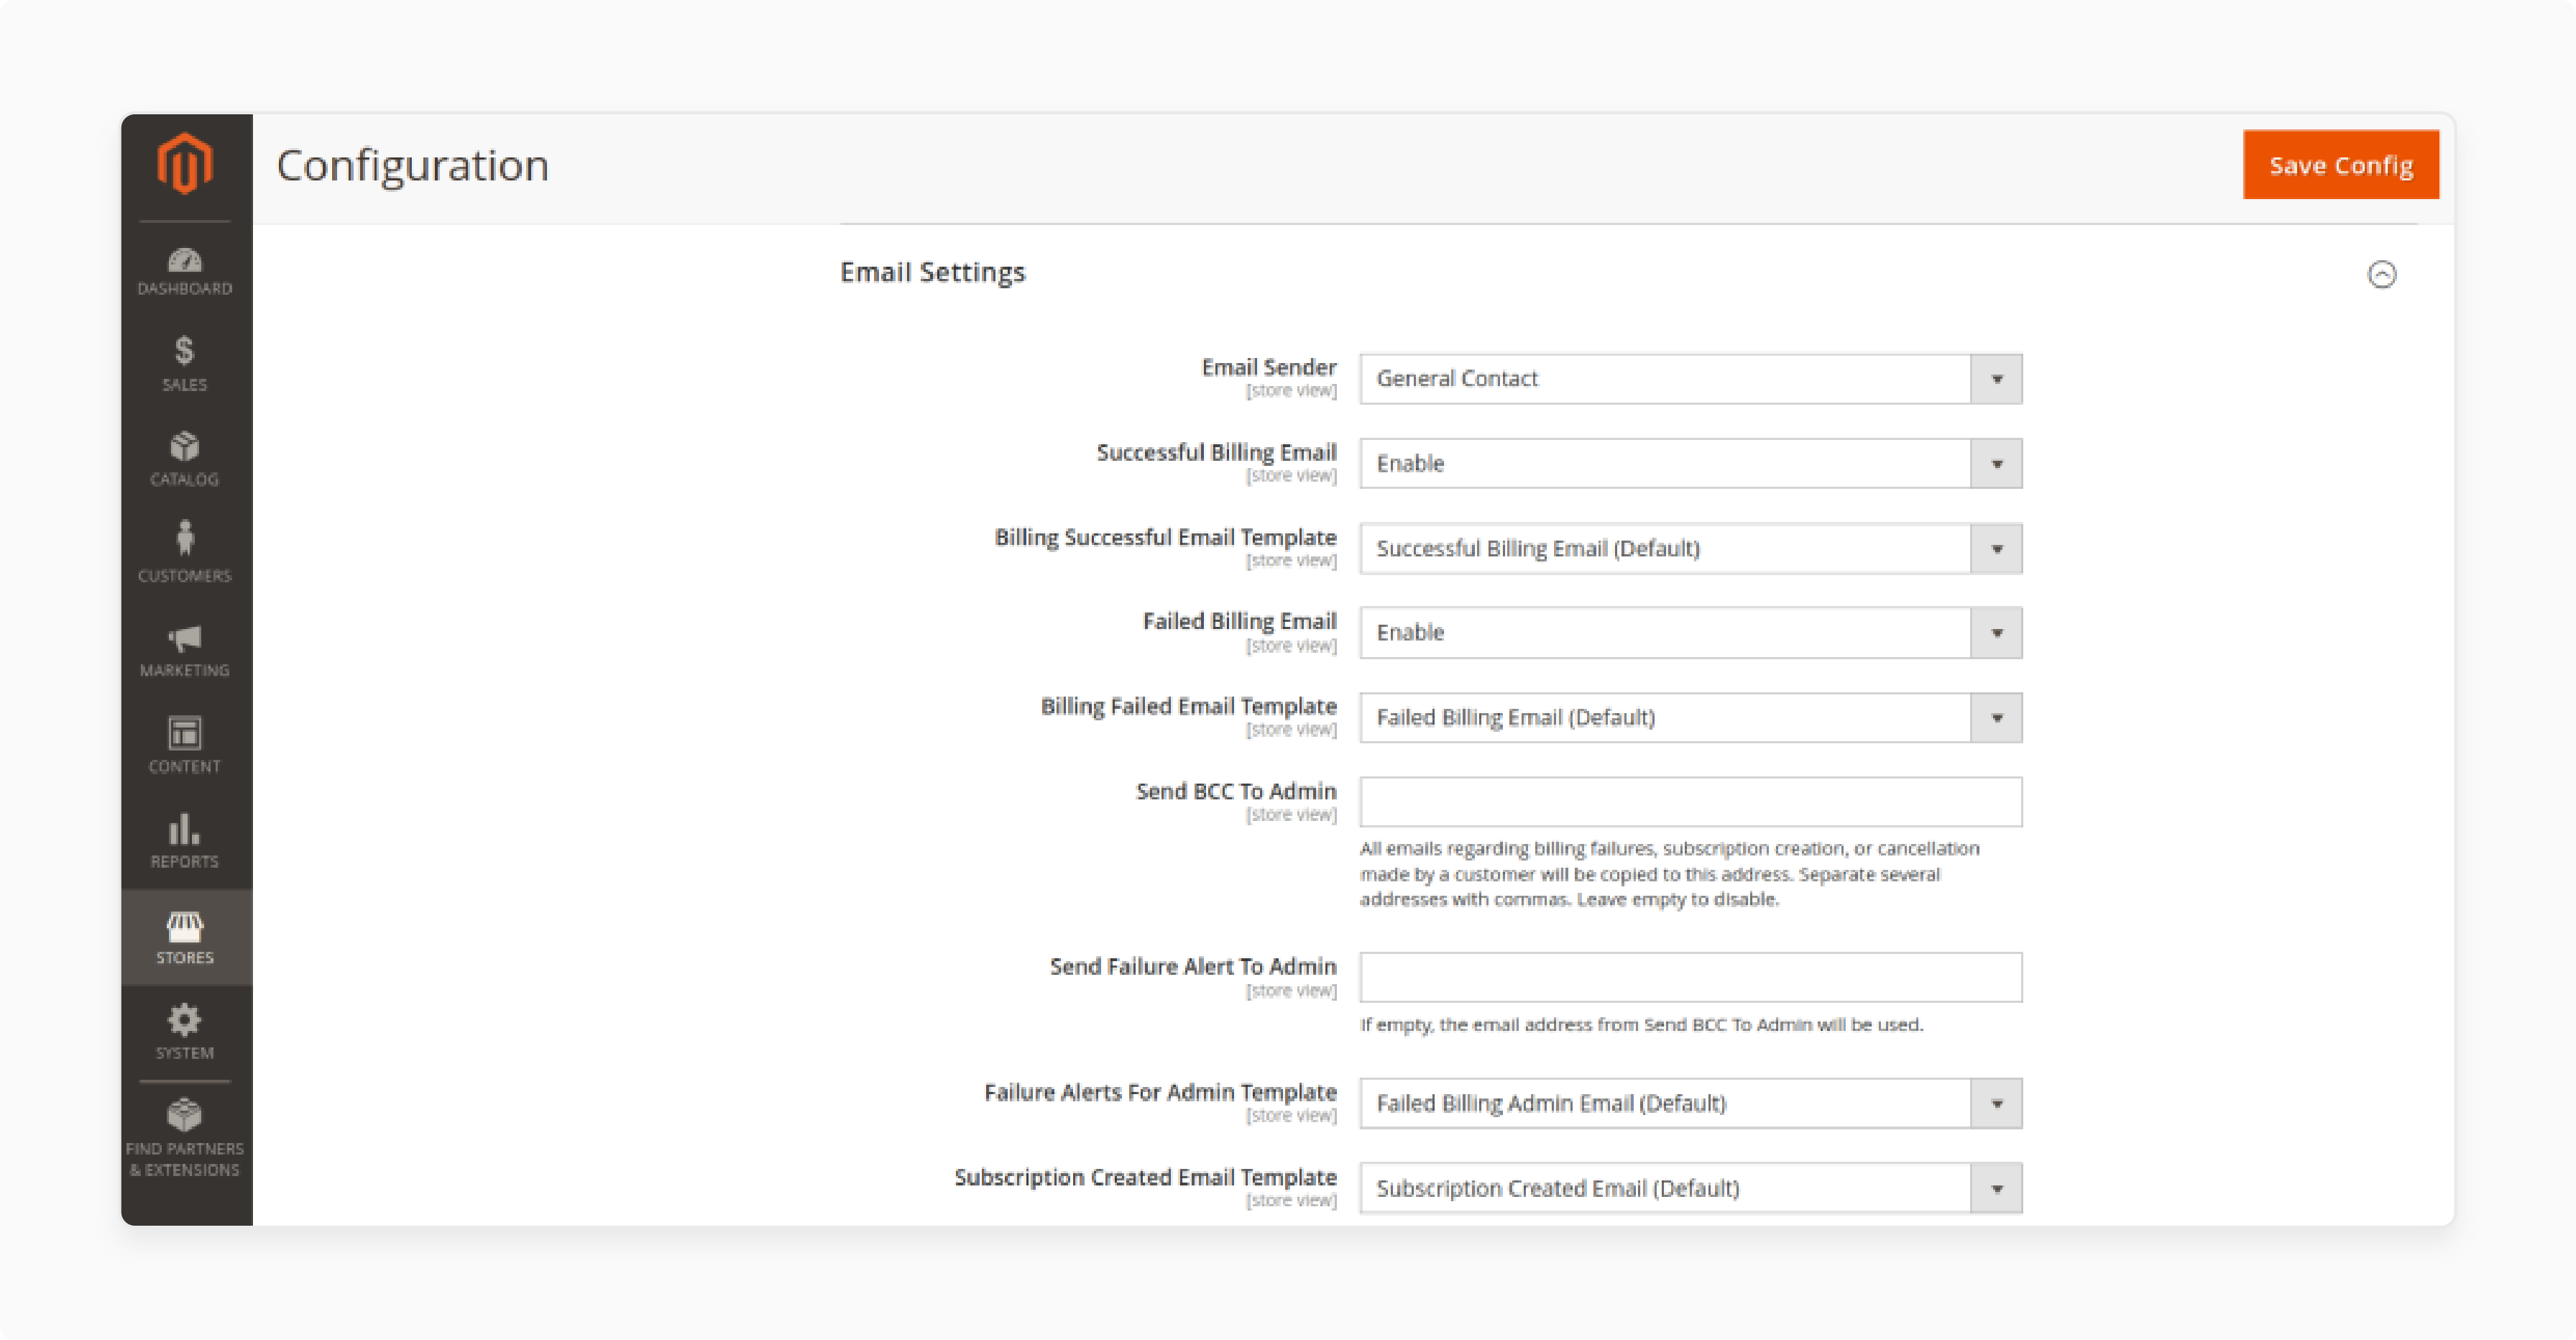This screenshot has width=2576, height=1340.
Task: Click the Save Config button
Action: pyautogui.click(x=2341, y=165)
